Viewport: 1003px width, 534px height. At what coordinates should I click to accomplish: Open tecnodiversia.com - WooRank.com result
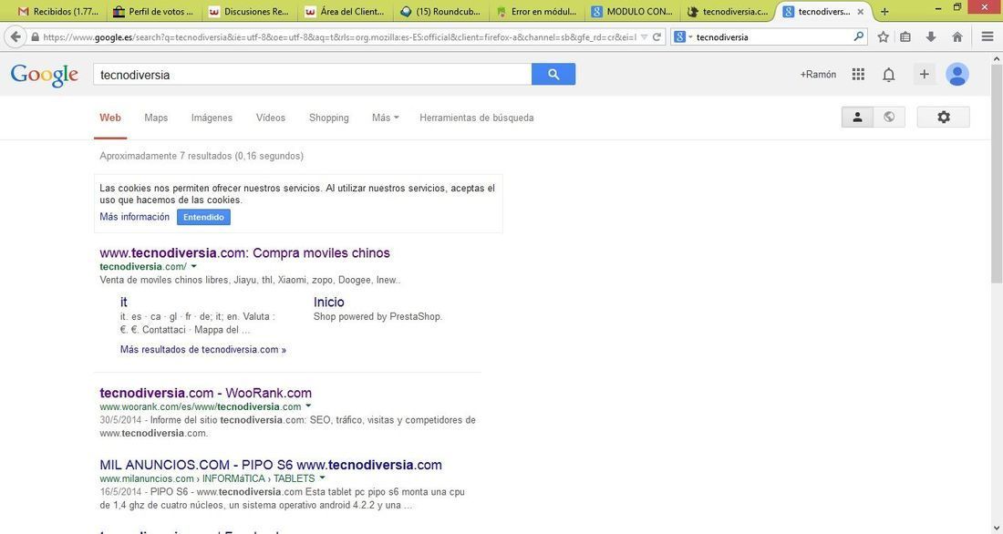point(205,393)
